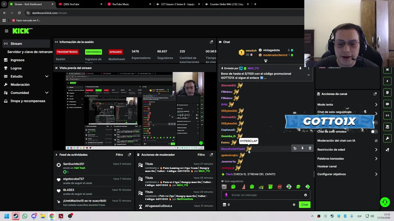Select Stream in the sidebar
394x221 pixels.
pos(26,44)
